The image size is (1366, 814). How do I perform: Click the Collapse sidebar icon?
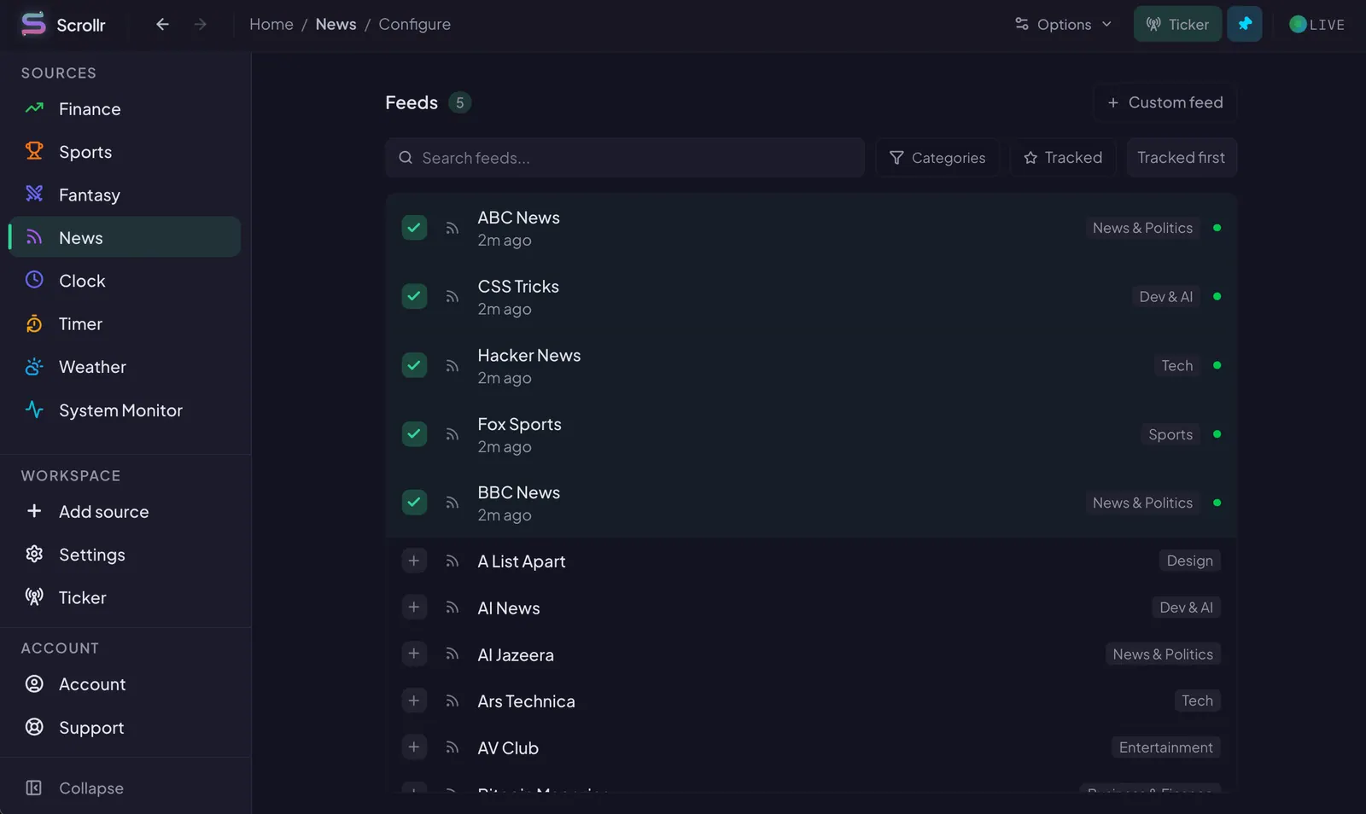34,788
